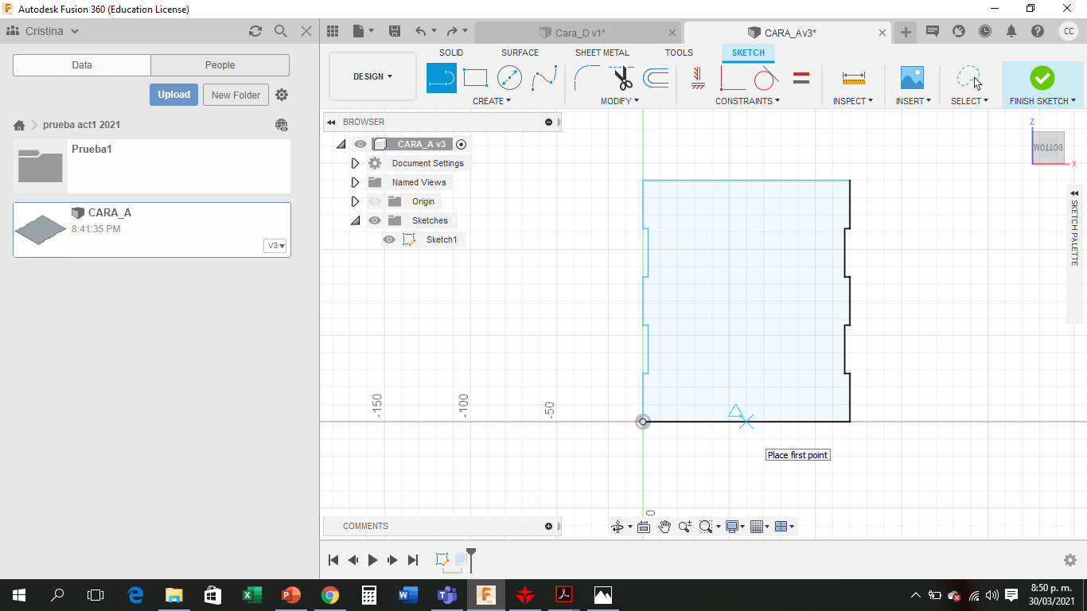Expand Named Views in browser
This screenshot has width=1087, height=611.
pyautogui.click(x=355, y=182)
